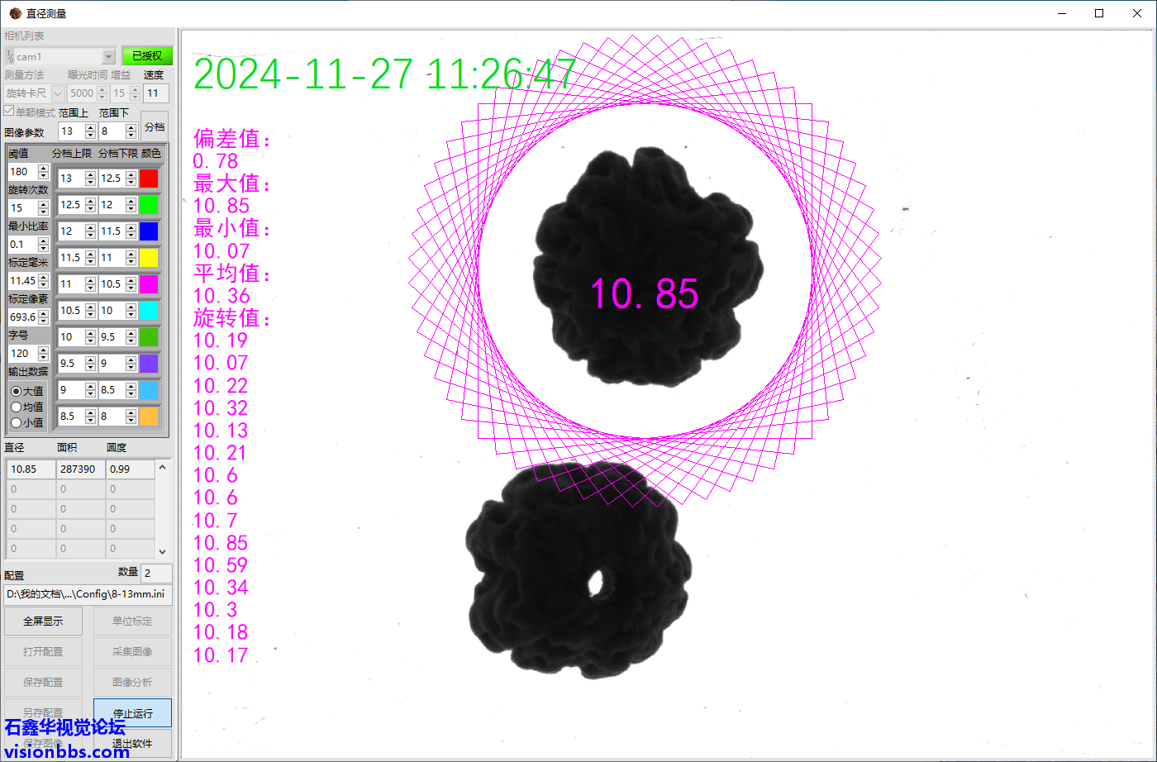Click the 最小比率 field showing 0.1

[22, 244]
